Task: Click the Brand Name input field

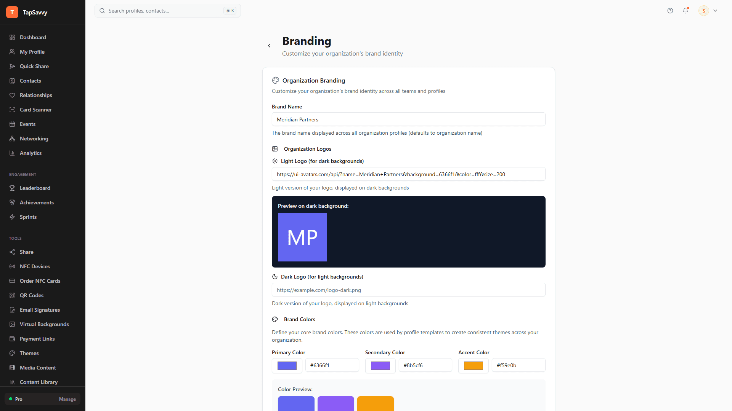Action: coord(408,119)
